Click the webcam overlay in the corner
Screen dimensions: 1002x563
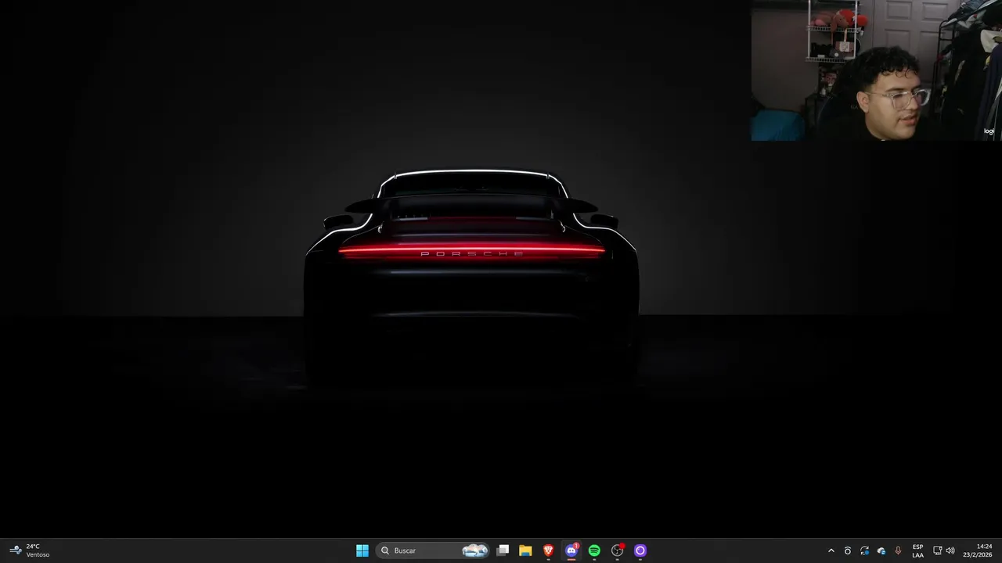click(x=877, y=70)
